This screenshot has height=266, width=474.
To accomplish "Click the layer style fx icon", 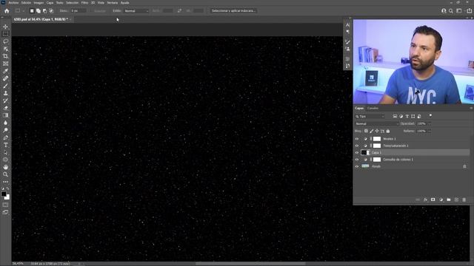I will tap(425, 199).
